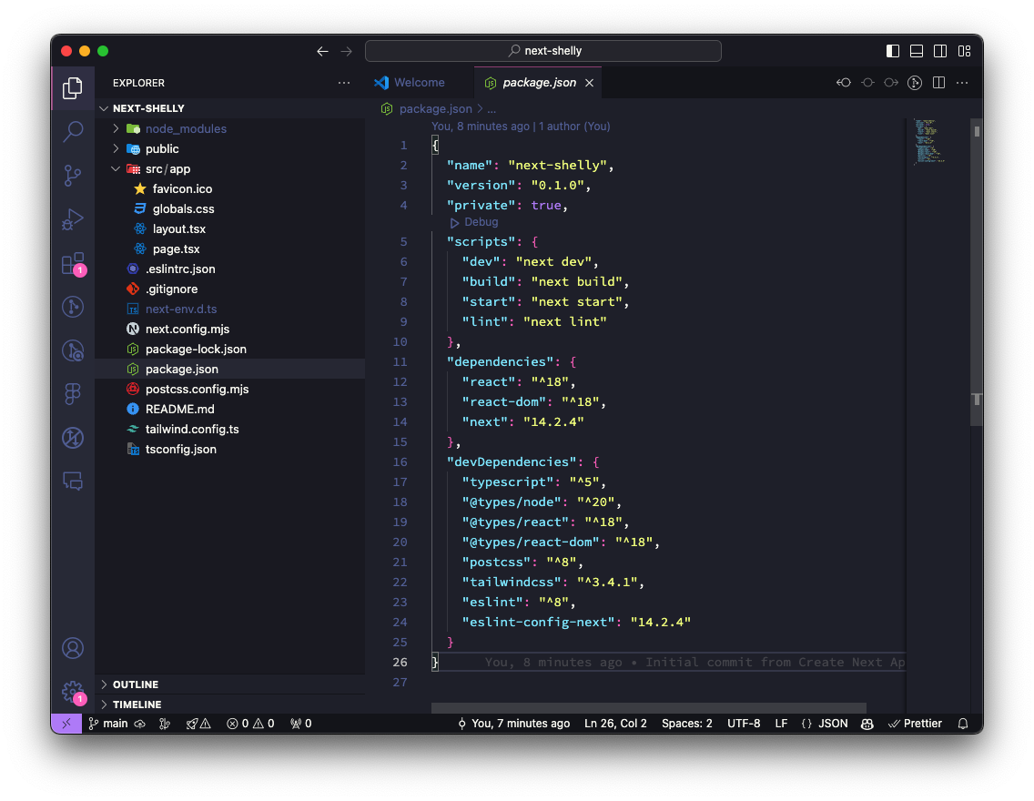Open editor more actions ellipsis
The height and width of the screenshot is (801, 1034).
pos(962,83)
